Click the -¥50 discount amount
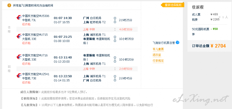Image resolution: width=232 pixels, height=109 pixels. 214,29
